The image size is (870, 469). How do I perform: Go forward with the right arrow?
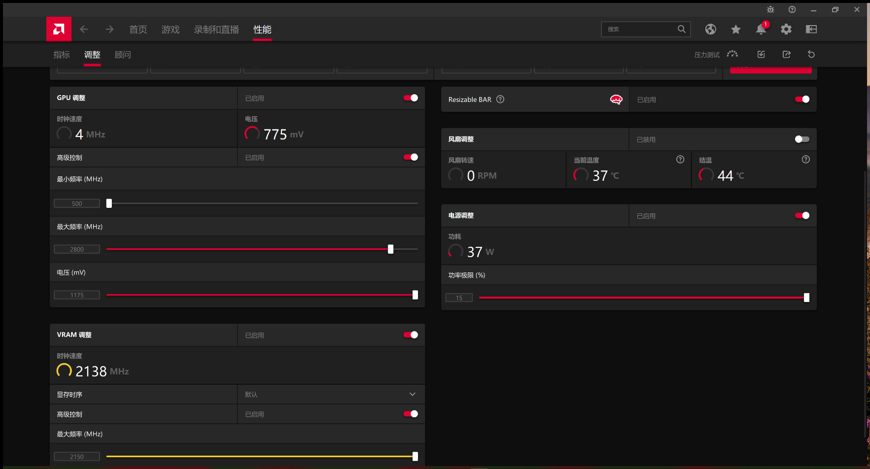[x=109, y=30]
